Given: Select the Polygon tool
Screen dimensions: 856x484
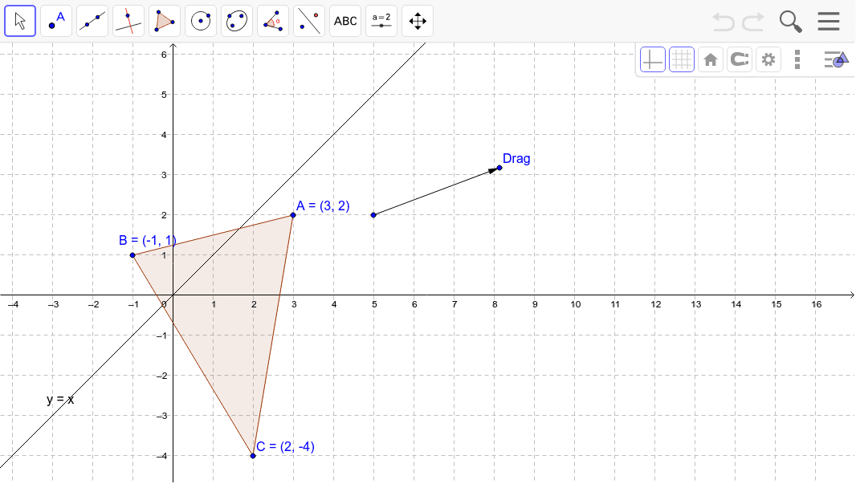Looking at the screenshot, I should tap(164, 21).
